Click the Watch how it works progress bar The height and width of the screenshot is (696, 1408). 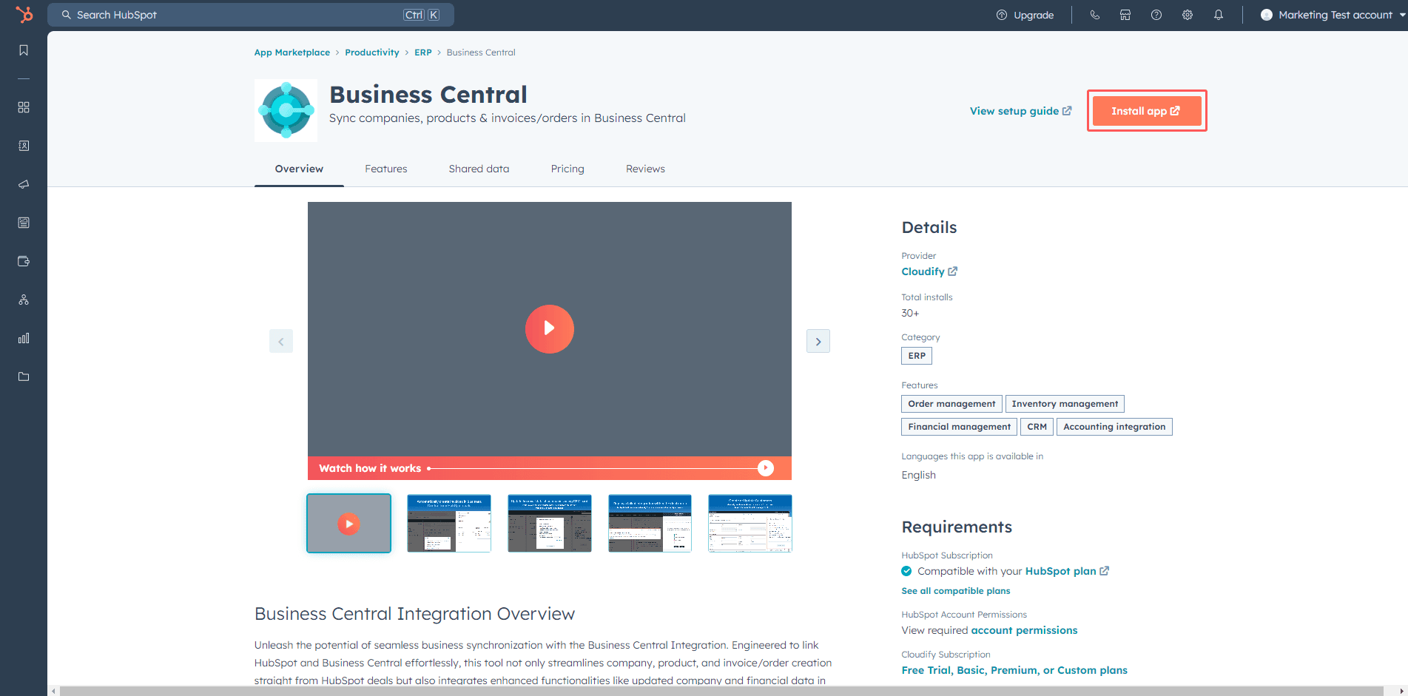tap(550, 468)
